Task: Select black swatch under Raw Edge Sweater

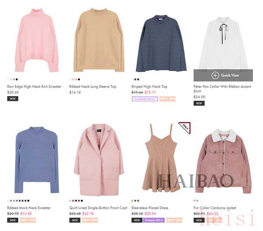Action: 17,79
